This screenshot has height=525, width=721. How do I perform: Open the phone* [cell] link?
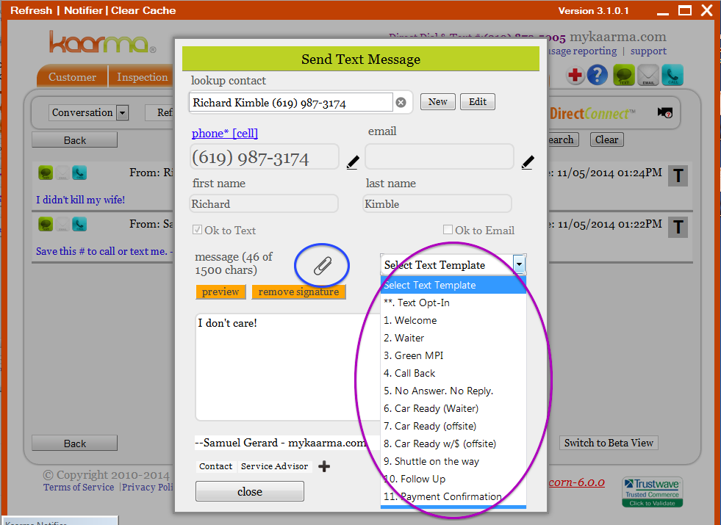coord(225,133)
